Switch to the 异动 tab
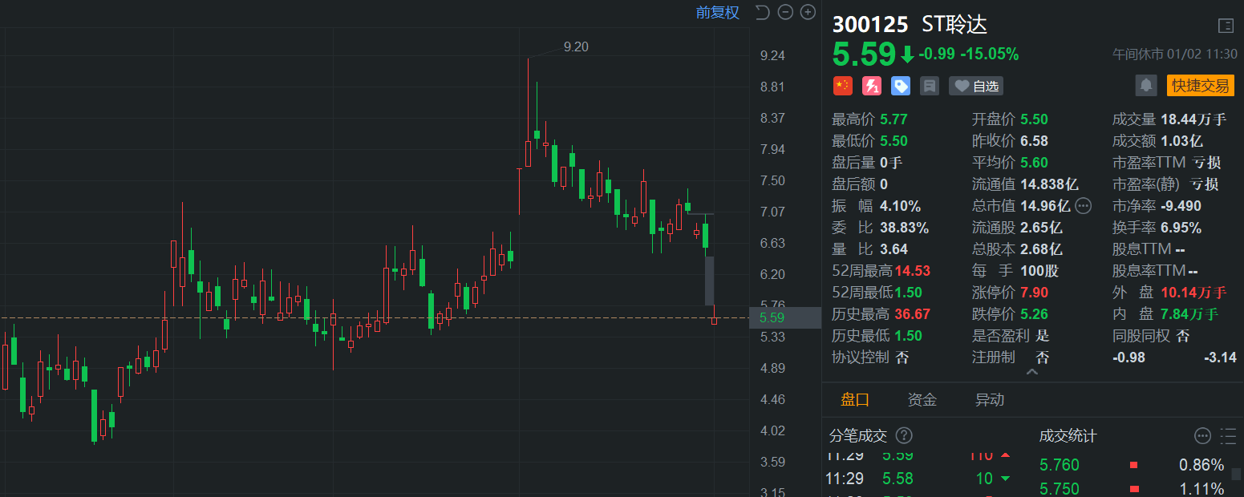 pos(989,399)
